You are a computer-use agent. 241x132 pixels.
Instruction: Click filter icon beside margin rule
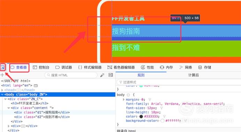coord(150,99)
